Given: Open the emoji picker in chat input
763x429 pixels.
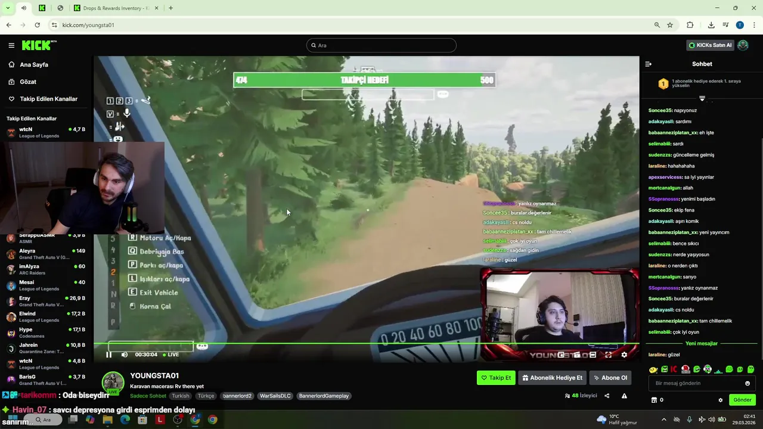Looking at the screenshot, I should coord(748,383).
